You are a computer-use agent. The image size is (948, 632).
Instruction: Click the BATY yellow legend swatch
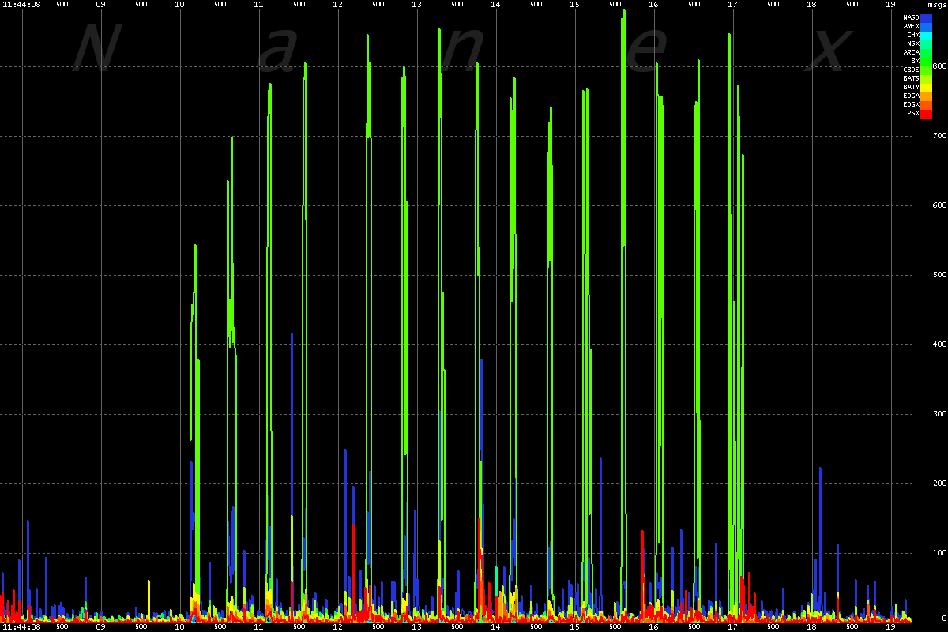tap(927, 87)
